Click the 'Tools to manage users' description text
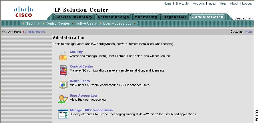Viewport: 259px width, 123px height. [113, 44]
